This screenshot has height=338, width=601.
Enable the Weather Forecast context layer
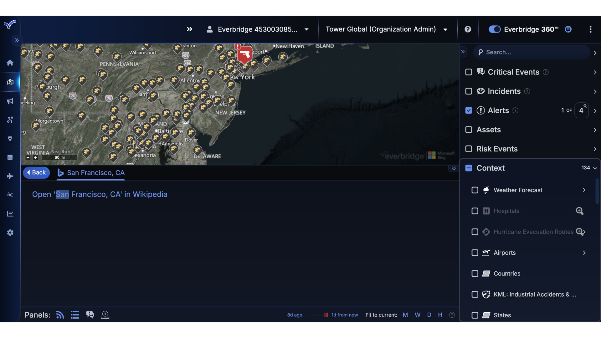tap(475, 190)
